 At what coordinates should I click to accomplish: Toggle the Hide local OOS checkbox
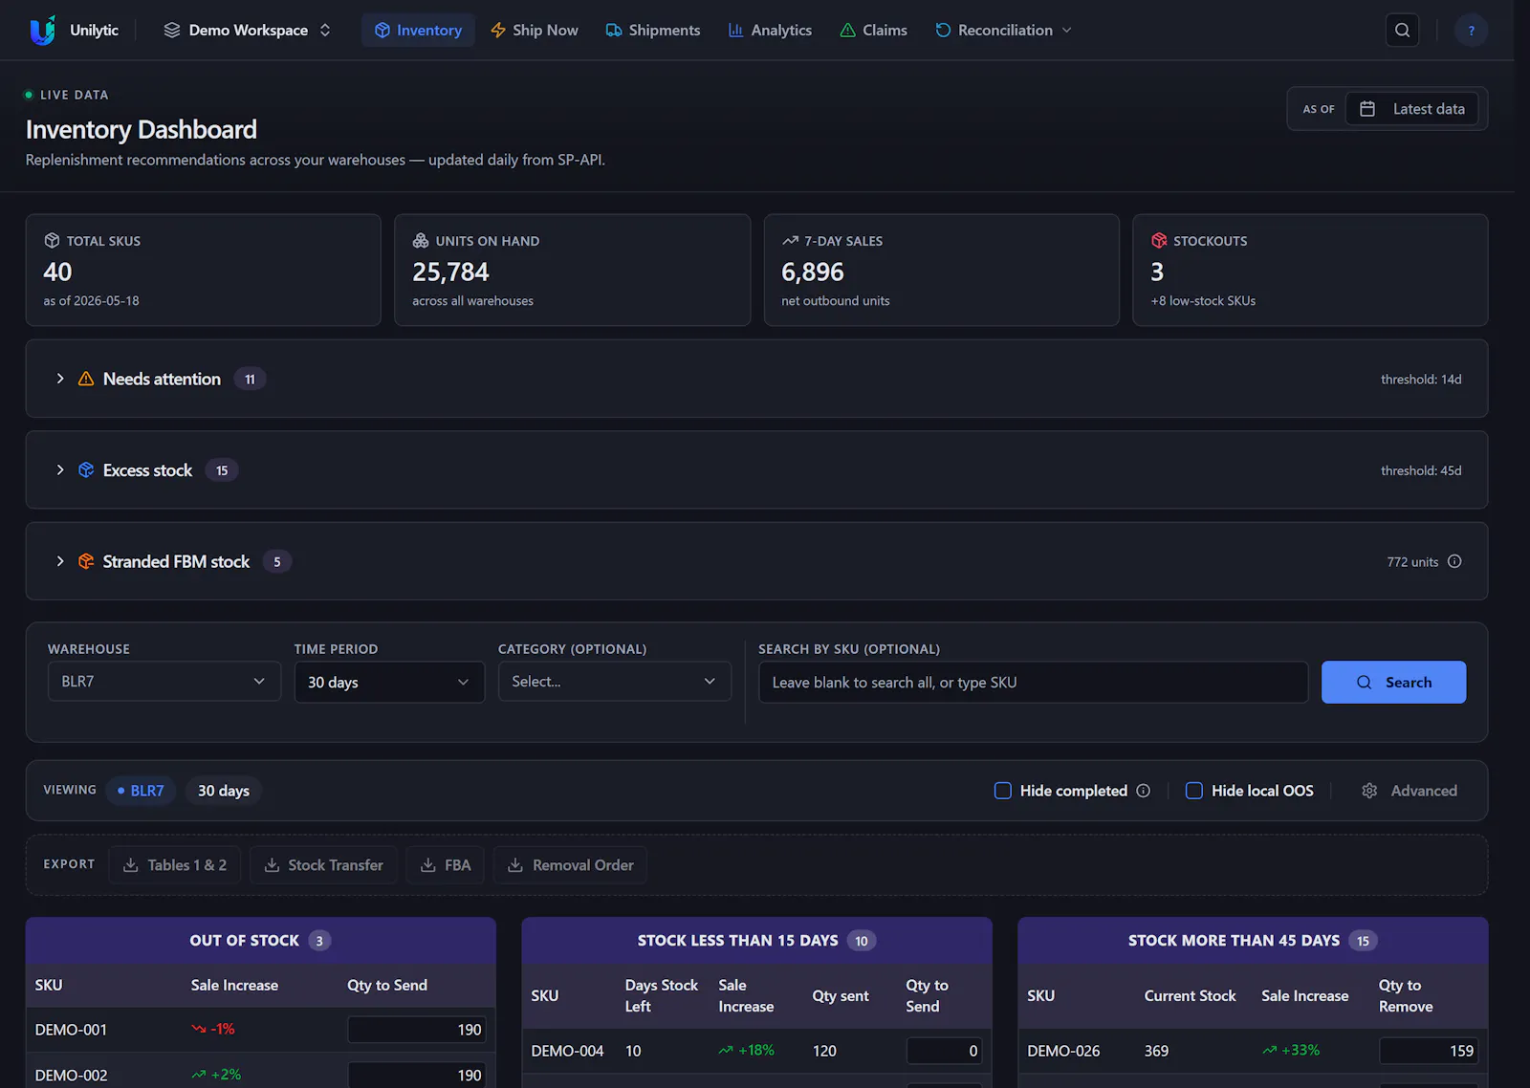pos(1194,791)
